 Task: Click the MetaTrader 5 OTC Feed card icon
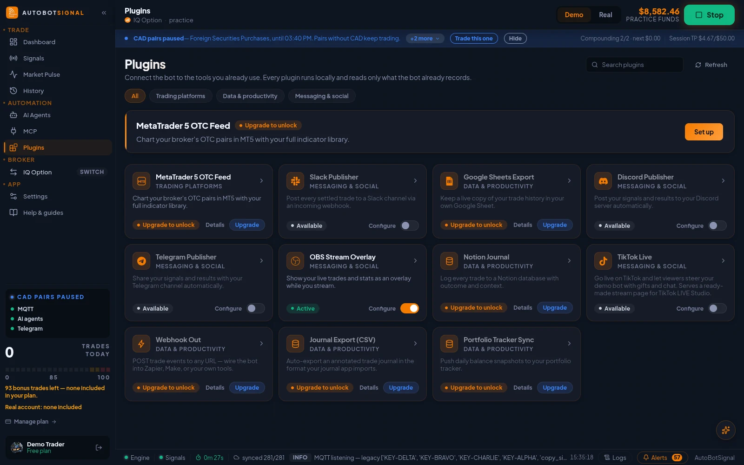click(141, 181)
